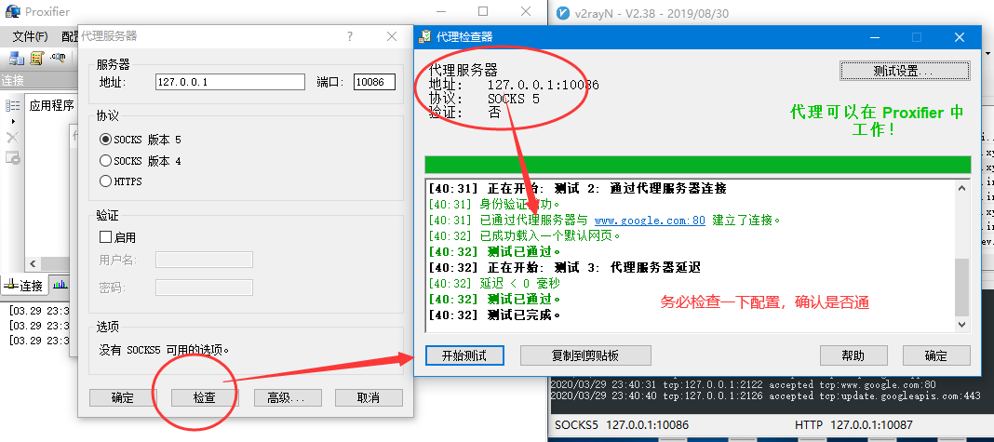Screen dimensions: 994x442
Task: Switch to the traffic chart tab icon
Action: tap(60, 286)
